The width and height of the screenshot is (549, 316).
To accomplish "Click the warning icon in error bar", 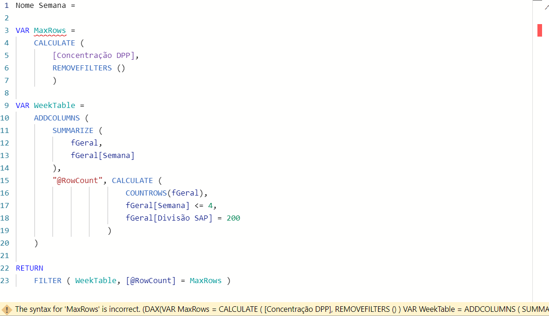I will (x=6, y=310).
